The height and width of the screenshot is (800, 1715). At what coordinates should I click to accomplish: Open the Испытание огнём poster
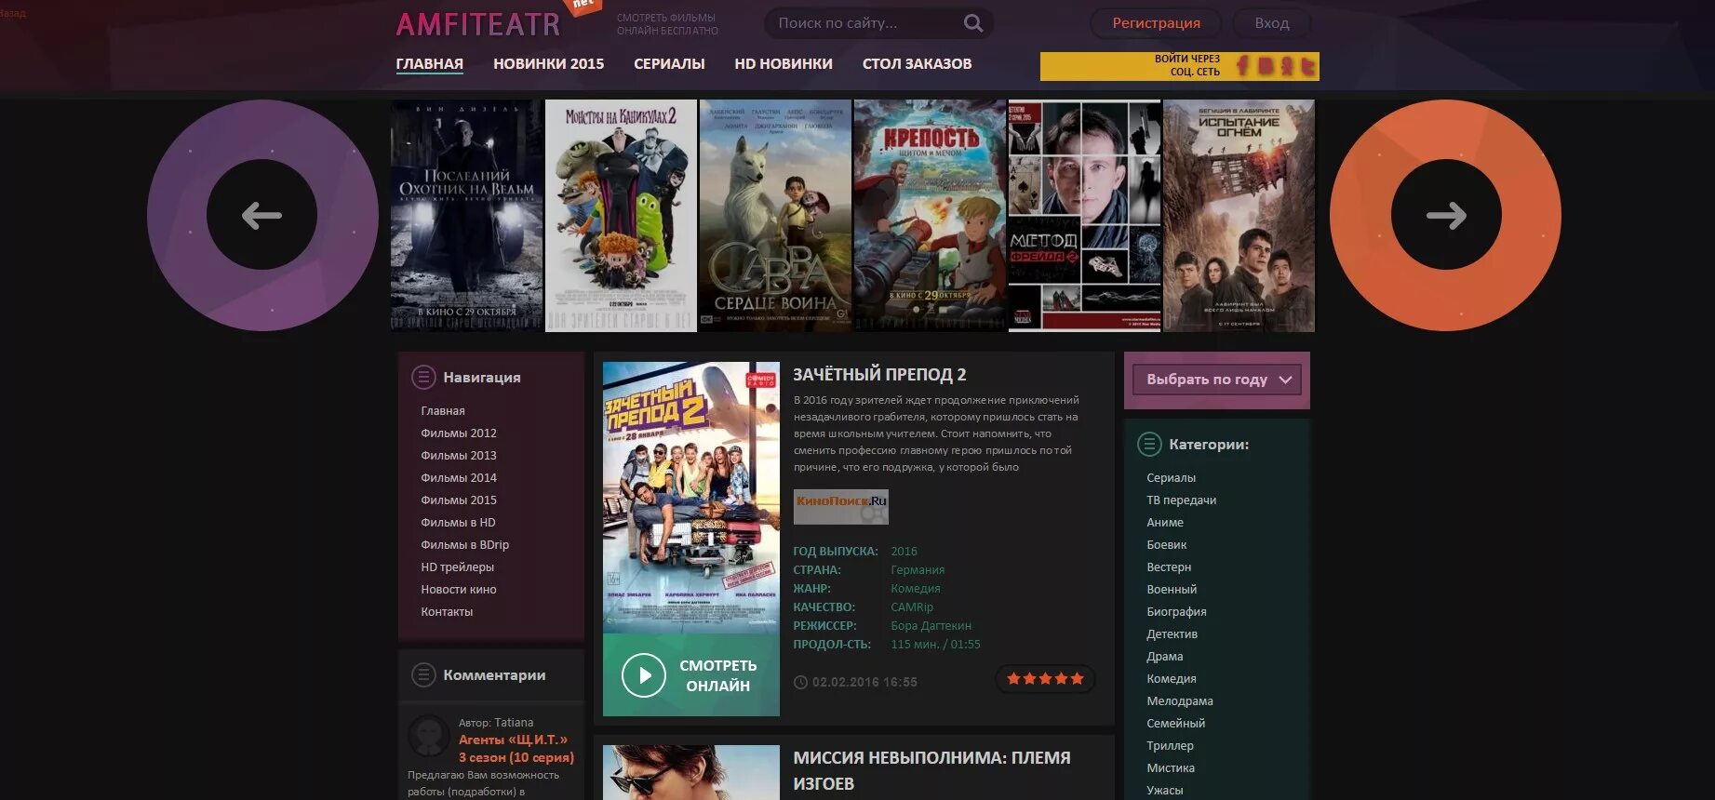pos(1239,216)
